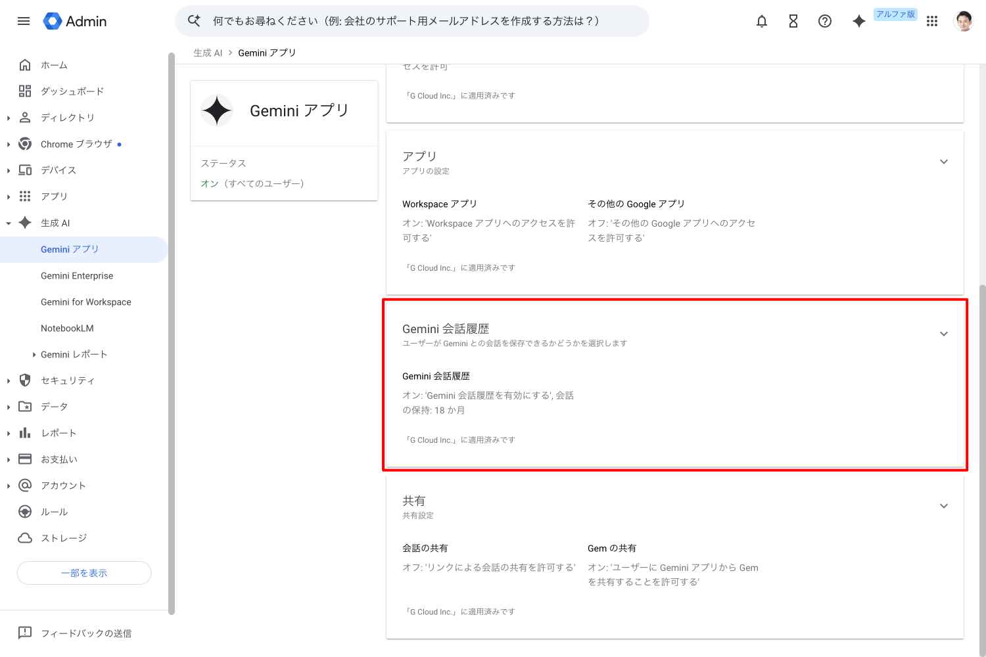Expand the アプリ settings card chevron
The image size is (986, 657).
[x=944, y=162]
